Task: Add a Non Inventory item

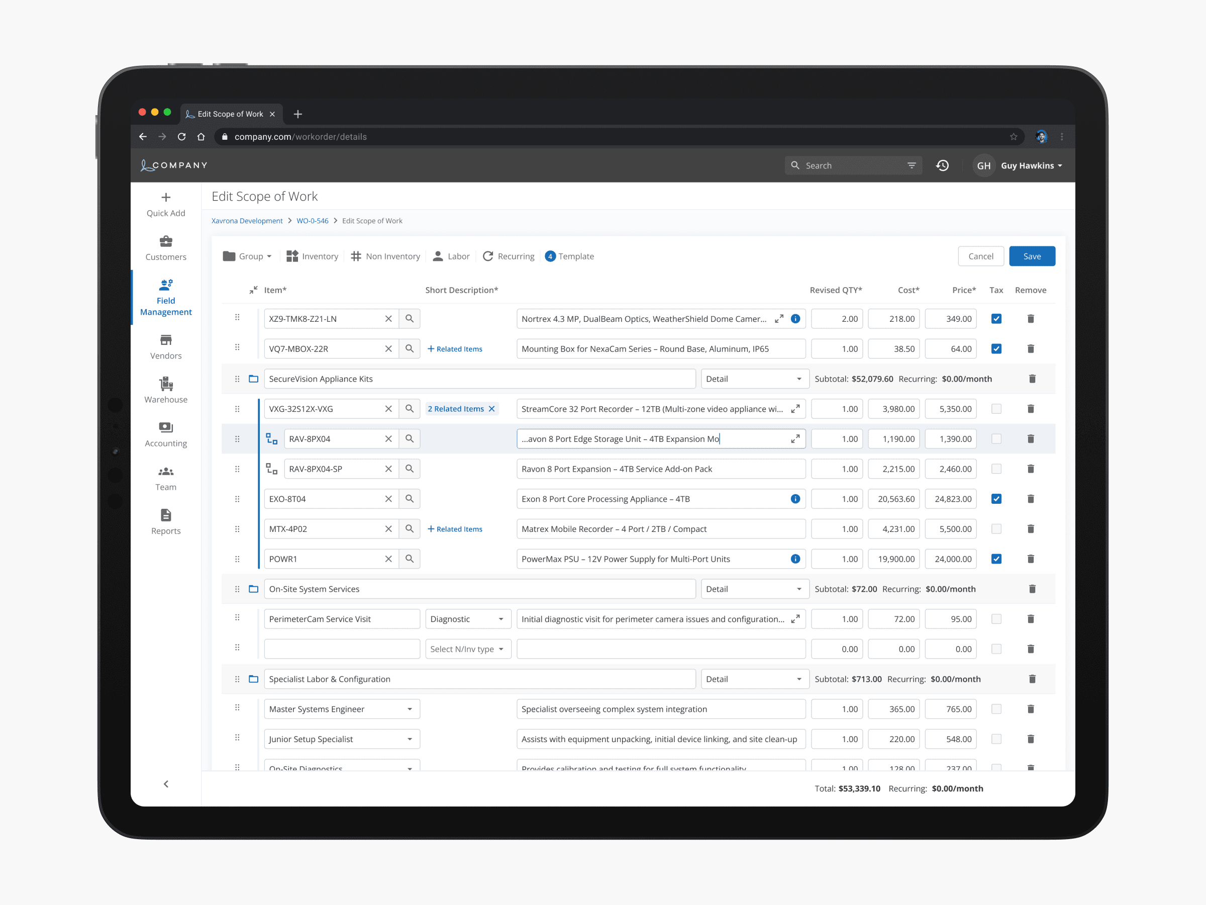Action: tap(385, 256)
